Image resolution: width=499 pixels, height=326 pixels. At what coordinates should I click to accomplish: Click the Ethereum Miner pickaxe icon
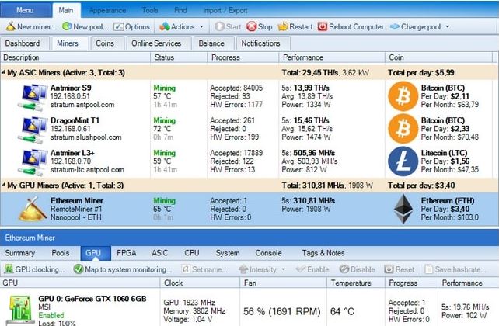(x=33, y=209)
